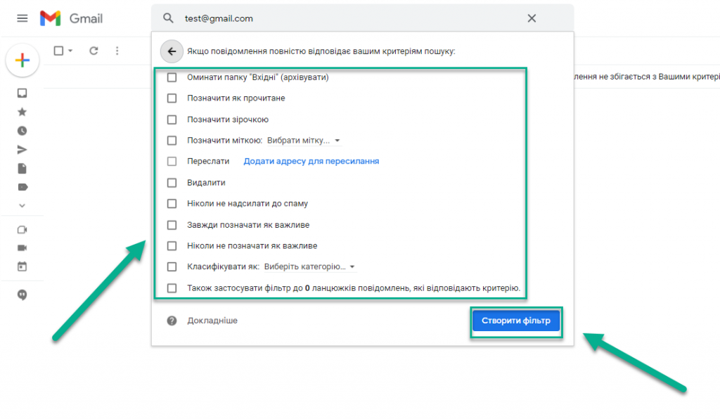
Task: Go back with the arrow button
Action: click(x=172, y=51)
